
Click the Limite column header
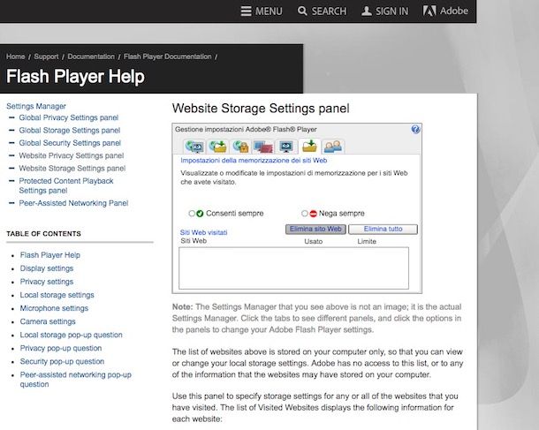tap(367, 241)
